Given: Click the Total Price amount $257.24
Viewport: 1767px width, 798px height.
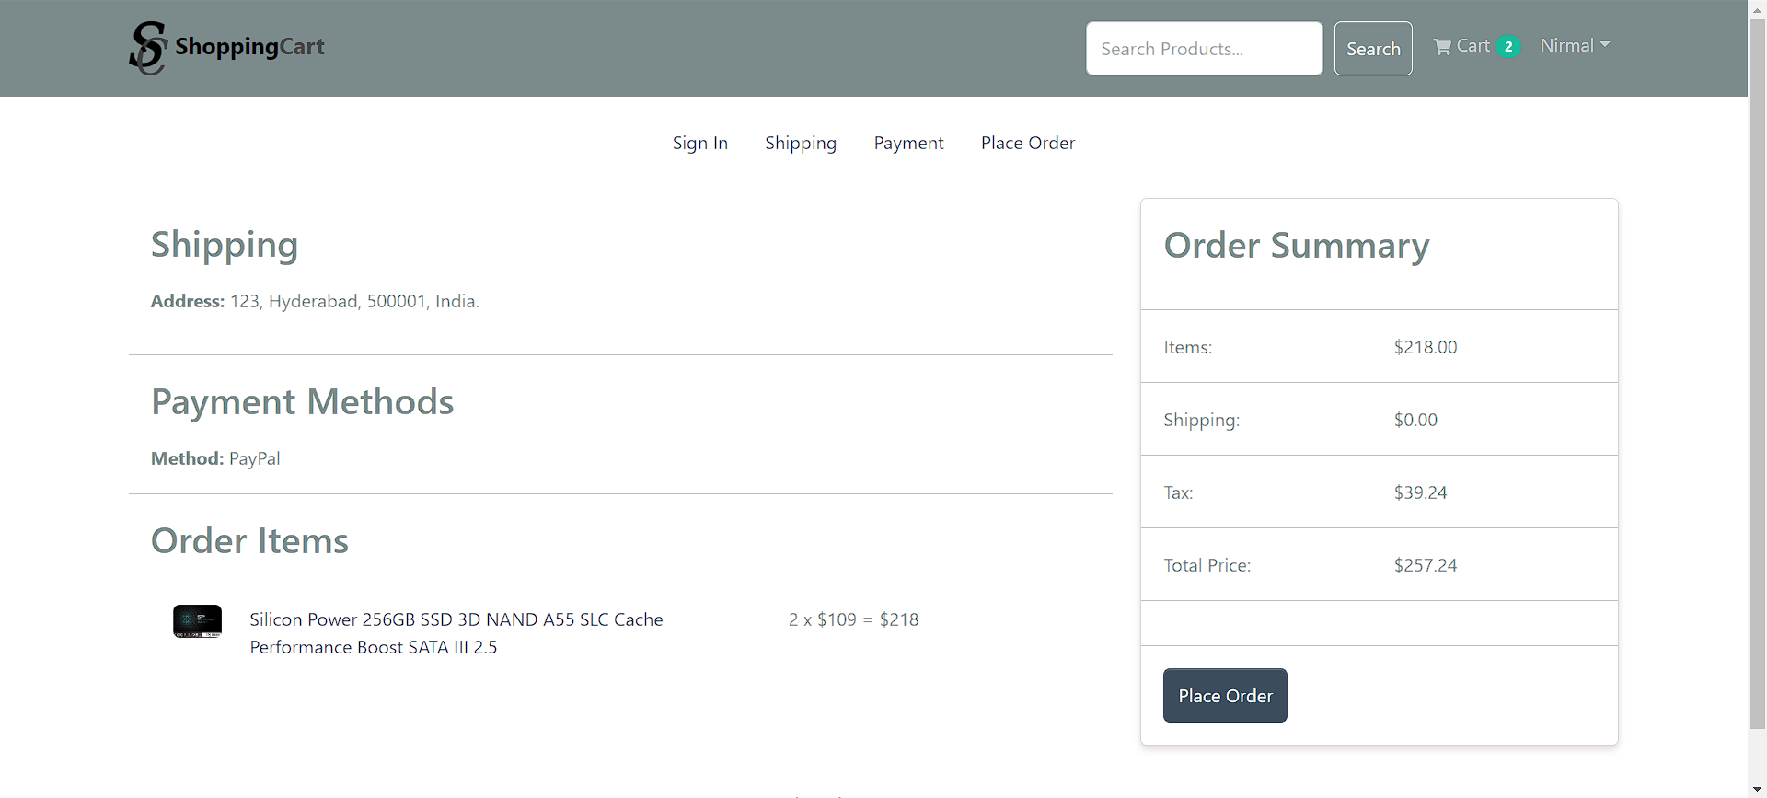Looking at the screenshot, I should (1425, 565).
